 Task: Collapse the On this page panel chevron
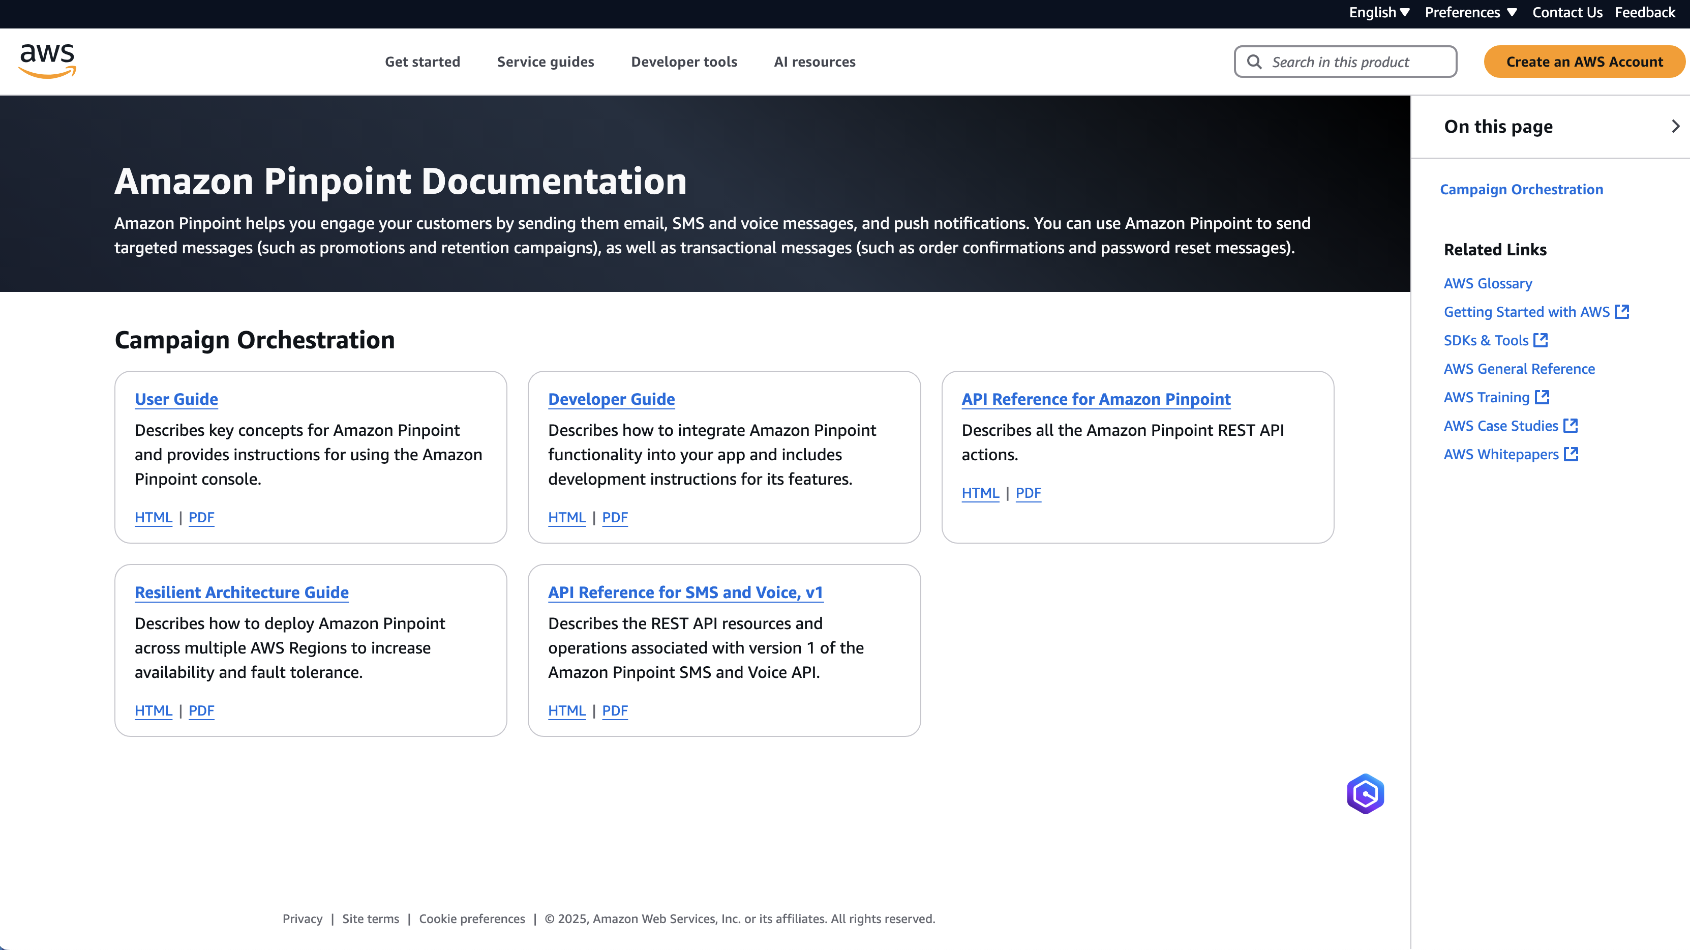tap(1676, 126)
